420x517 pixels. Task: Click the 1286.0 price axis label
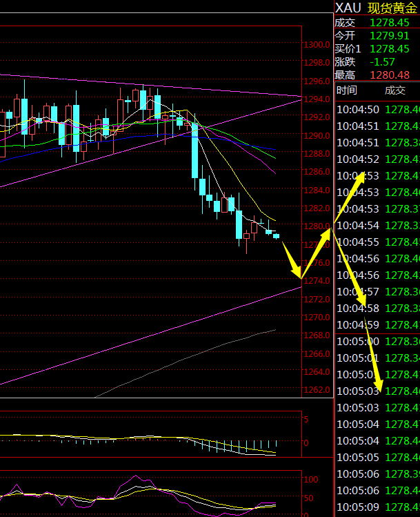point(317,172)
